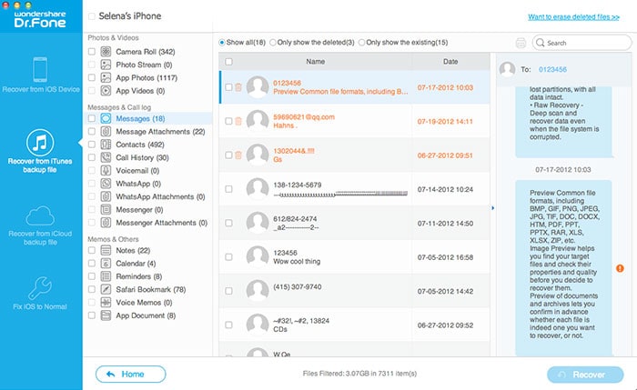Check the Messages (18) checkbox
Viewport: 637px width, 390px height.
click(92, 118)
